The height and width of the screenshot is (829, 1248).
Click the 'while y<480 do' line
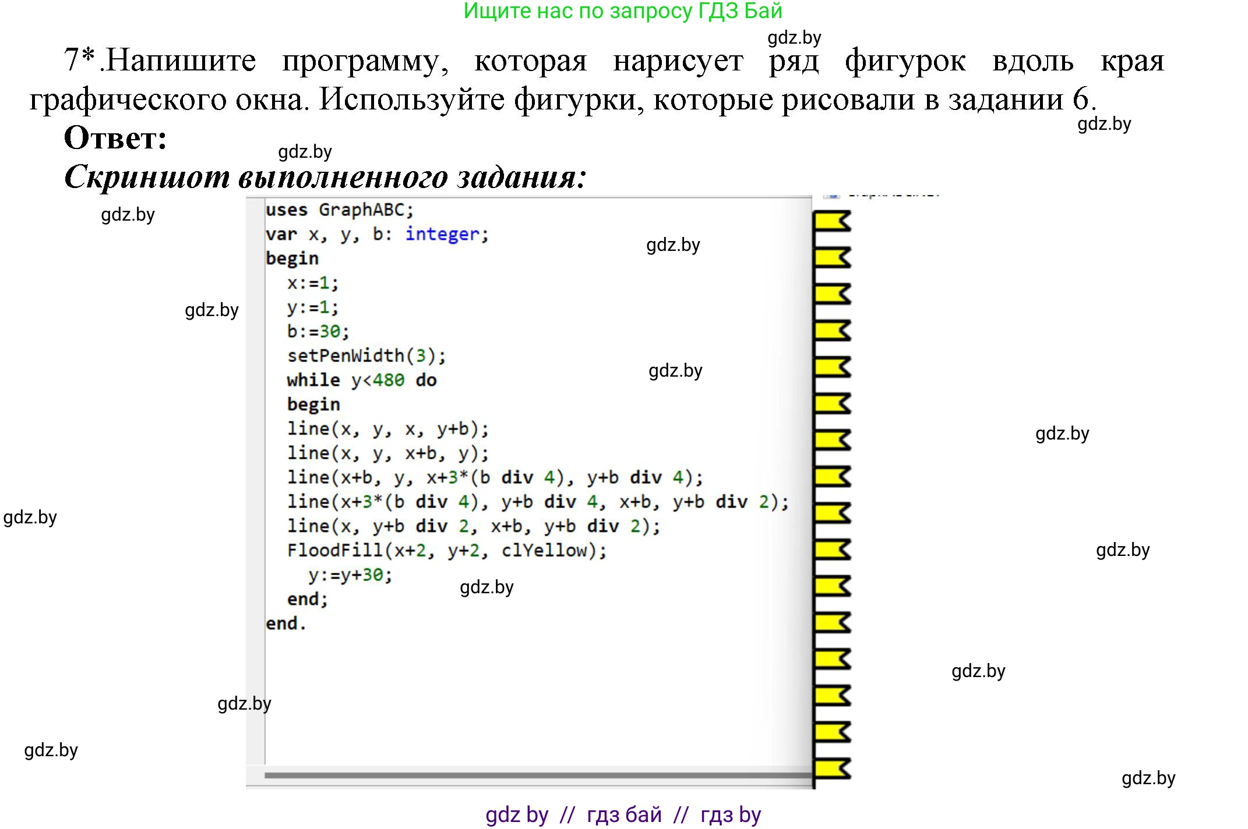point(361,380)
